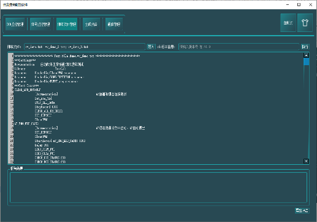Screen dimensions: 317x222
Task: Click the export button below the result box
Action: [302, 210]
